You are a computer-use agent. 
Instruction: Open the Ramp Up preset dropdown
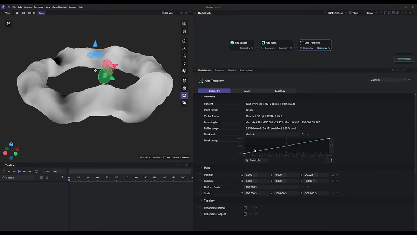pyautogui.click(x=256, y=160)
